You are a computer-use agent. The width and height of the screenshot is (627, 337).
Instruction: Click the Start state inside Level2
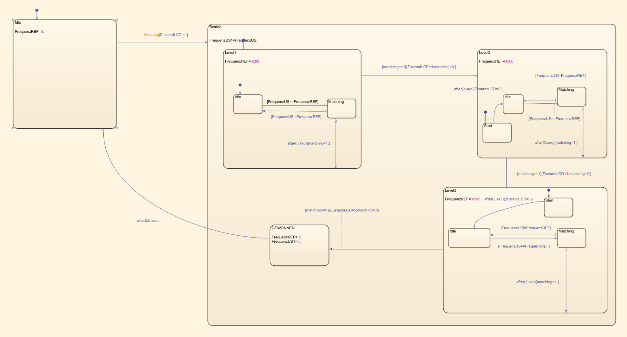point(497,133)
